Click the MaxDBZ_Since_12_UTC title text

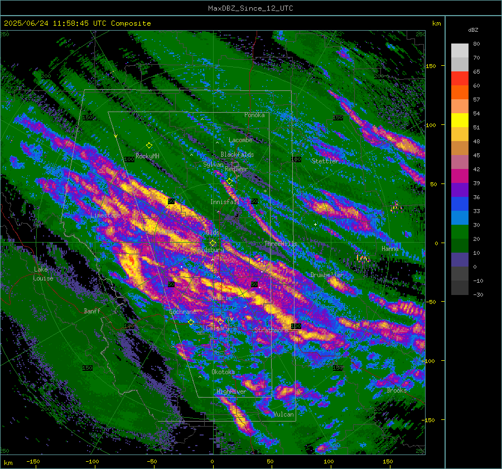(250, 8)
